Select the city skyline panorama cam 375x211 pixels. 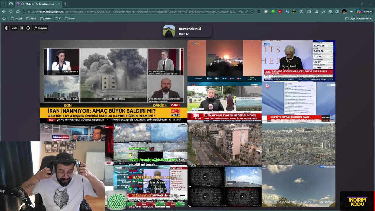coord(299,144)
